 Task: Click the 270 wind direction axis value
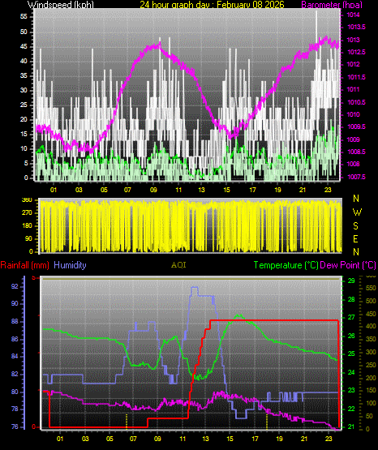pos(27,213)
